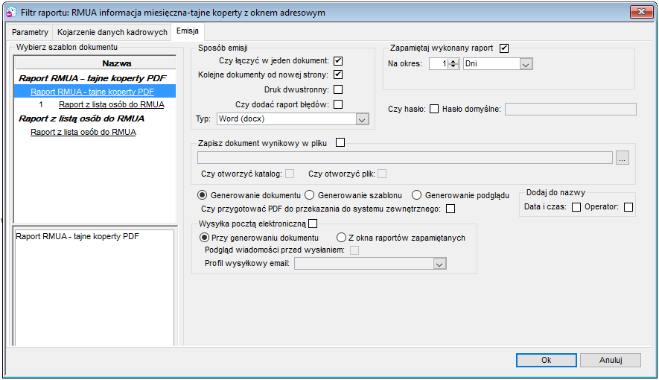Toggle the 'Czy otworzyć katalog' checkbox
This screenshot has height=380, width=659.
290,174
